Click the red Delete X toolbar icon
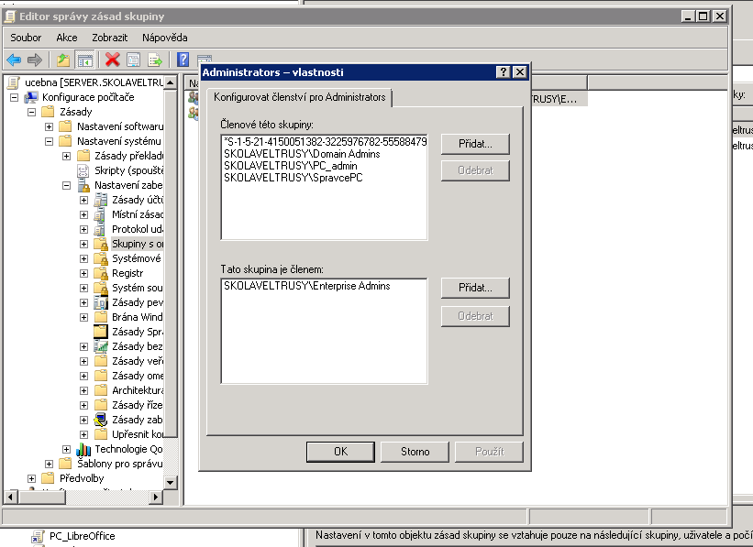 (112, 60)
